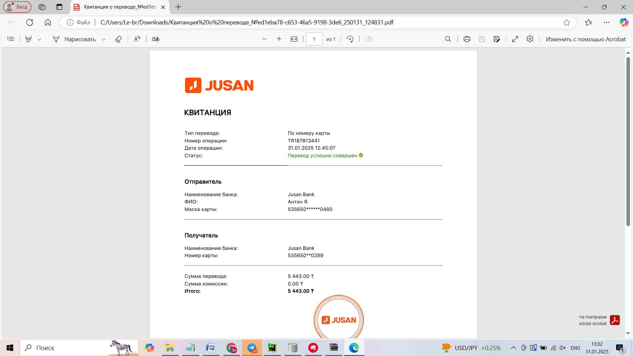This screenshot has width=633, height=356.
Task: Zoom out the PDF with minus
Action: point(264,39)
